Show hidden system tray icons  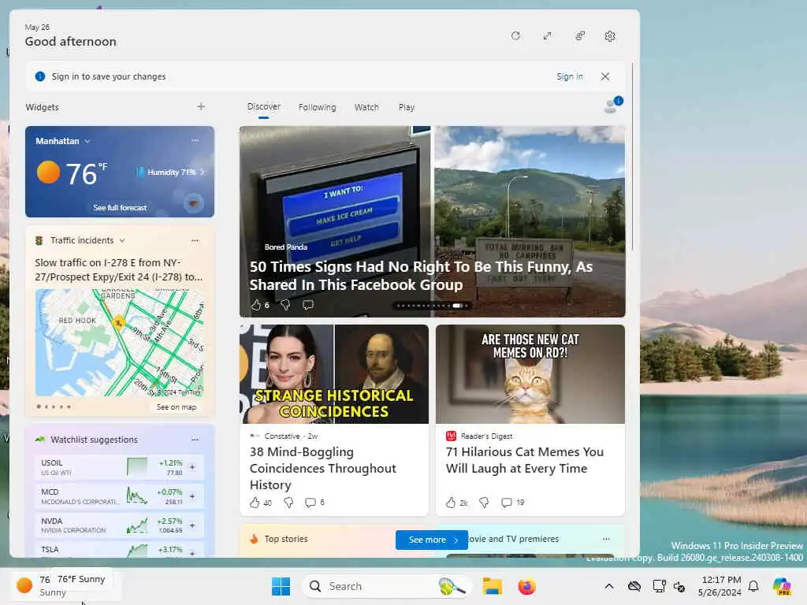pos(609,586)
